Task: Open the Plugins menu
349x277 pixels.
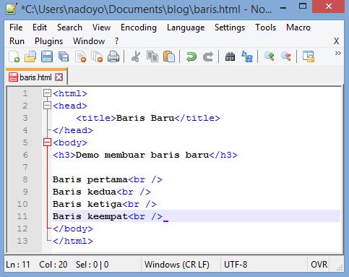Action: pos(48,41)
